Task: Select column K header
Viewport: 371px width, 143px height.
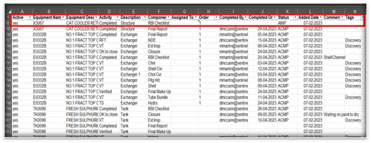Action: [287, 12]
